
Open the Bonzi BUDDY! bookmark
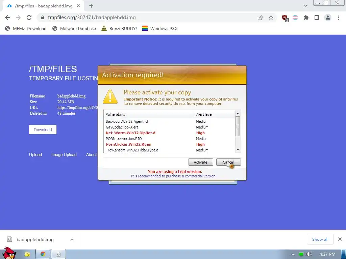pos(119,28)
